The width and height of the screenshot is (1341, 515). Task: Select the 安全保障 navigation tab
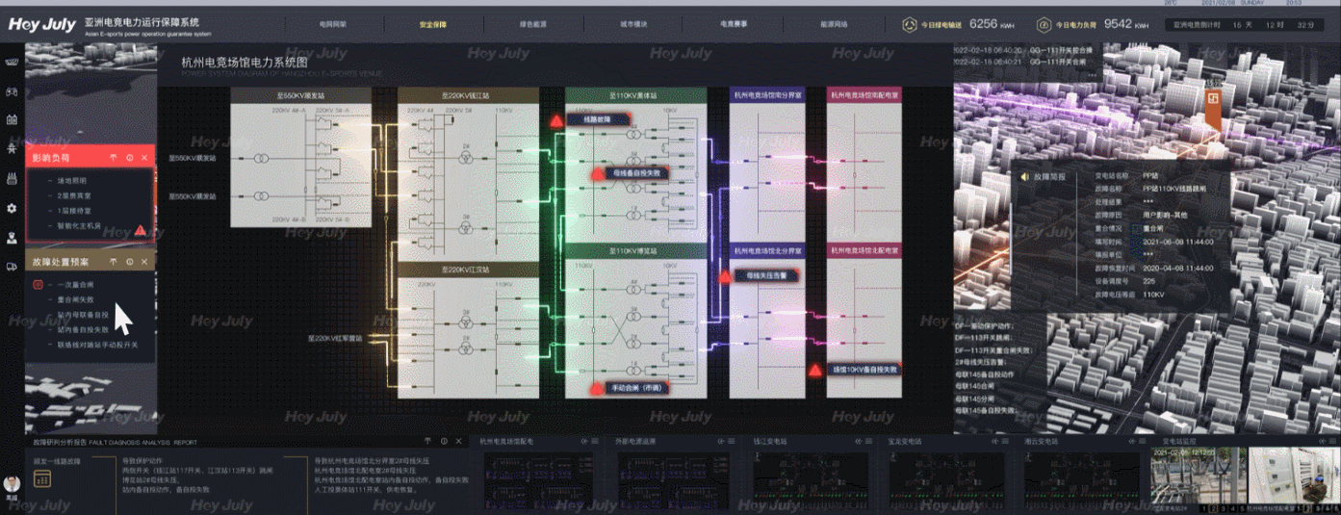point(434,24)
